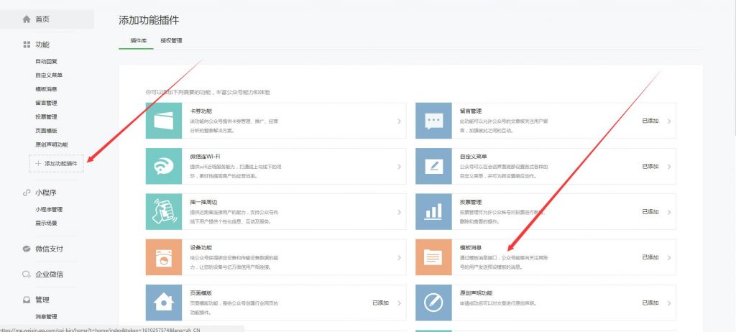Click chevron on the 留言管理 plugin card
Screen dimensions: 736x332
tap(669, 121)
